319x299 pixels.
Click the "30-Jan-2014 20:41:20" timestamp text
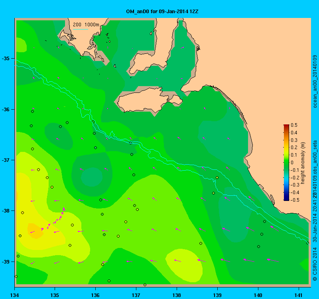click(x=315, y=217)
